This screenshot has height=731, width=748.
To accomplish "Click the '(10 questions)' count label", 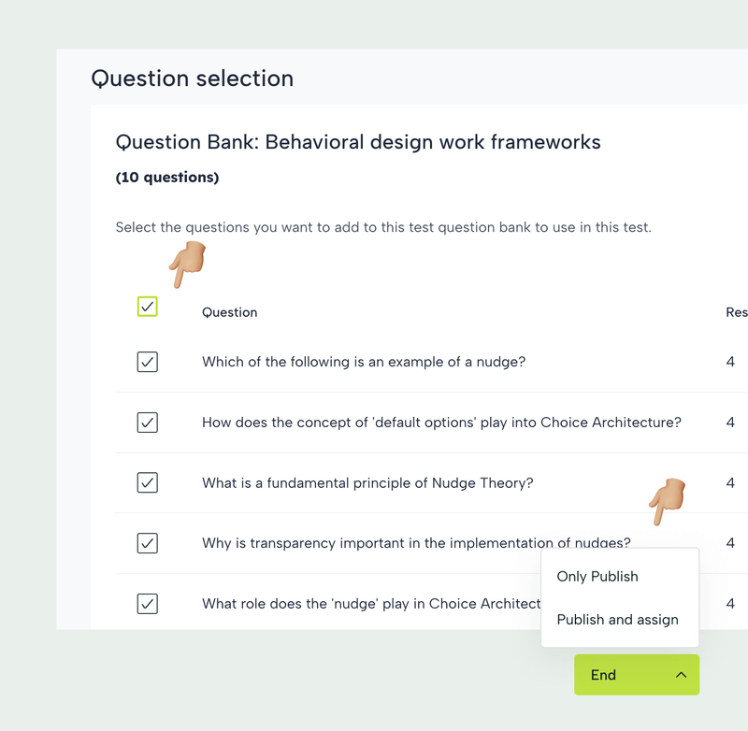I will 167,178.
